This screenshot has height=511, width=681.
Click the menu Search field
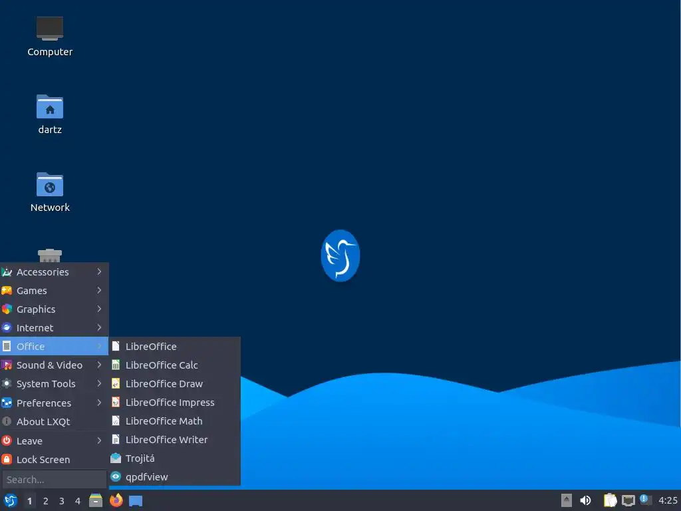coord(55,480)
